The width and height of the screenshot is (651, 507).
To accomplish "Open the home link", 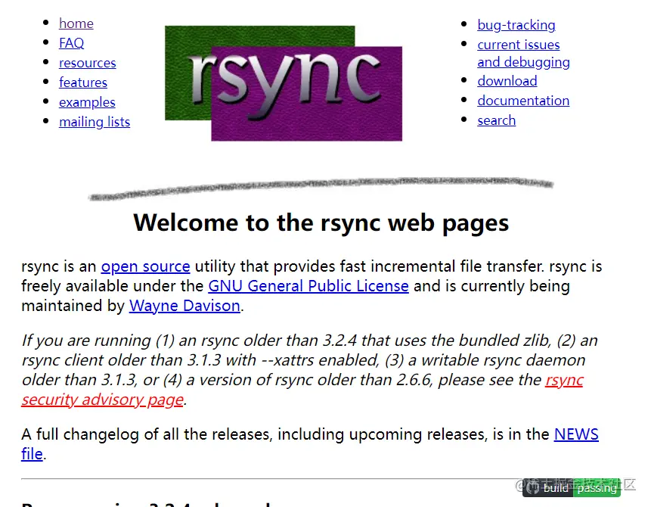I will coord(76,23).
